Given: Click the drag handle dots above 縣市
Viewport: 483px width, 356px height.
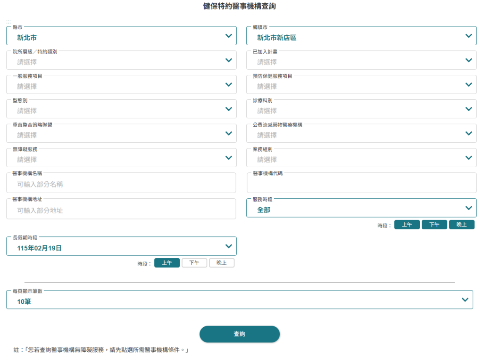Looking at the screenshot, I should coord(8,22).
